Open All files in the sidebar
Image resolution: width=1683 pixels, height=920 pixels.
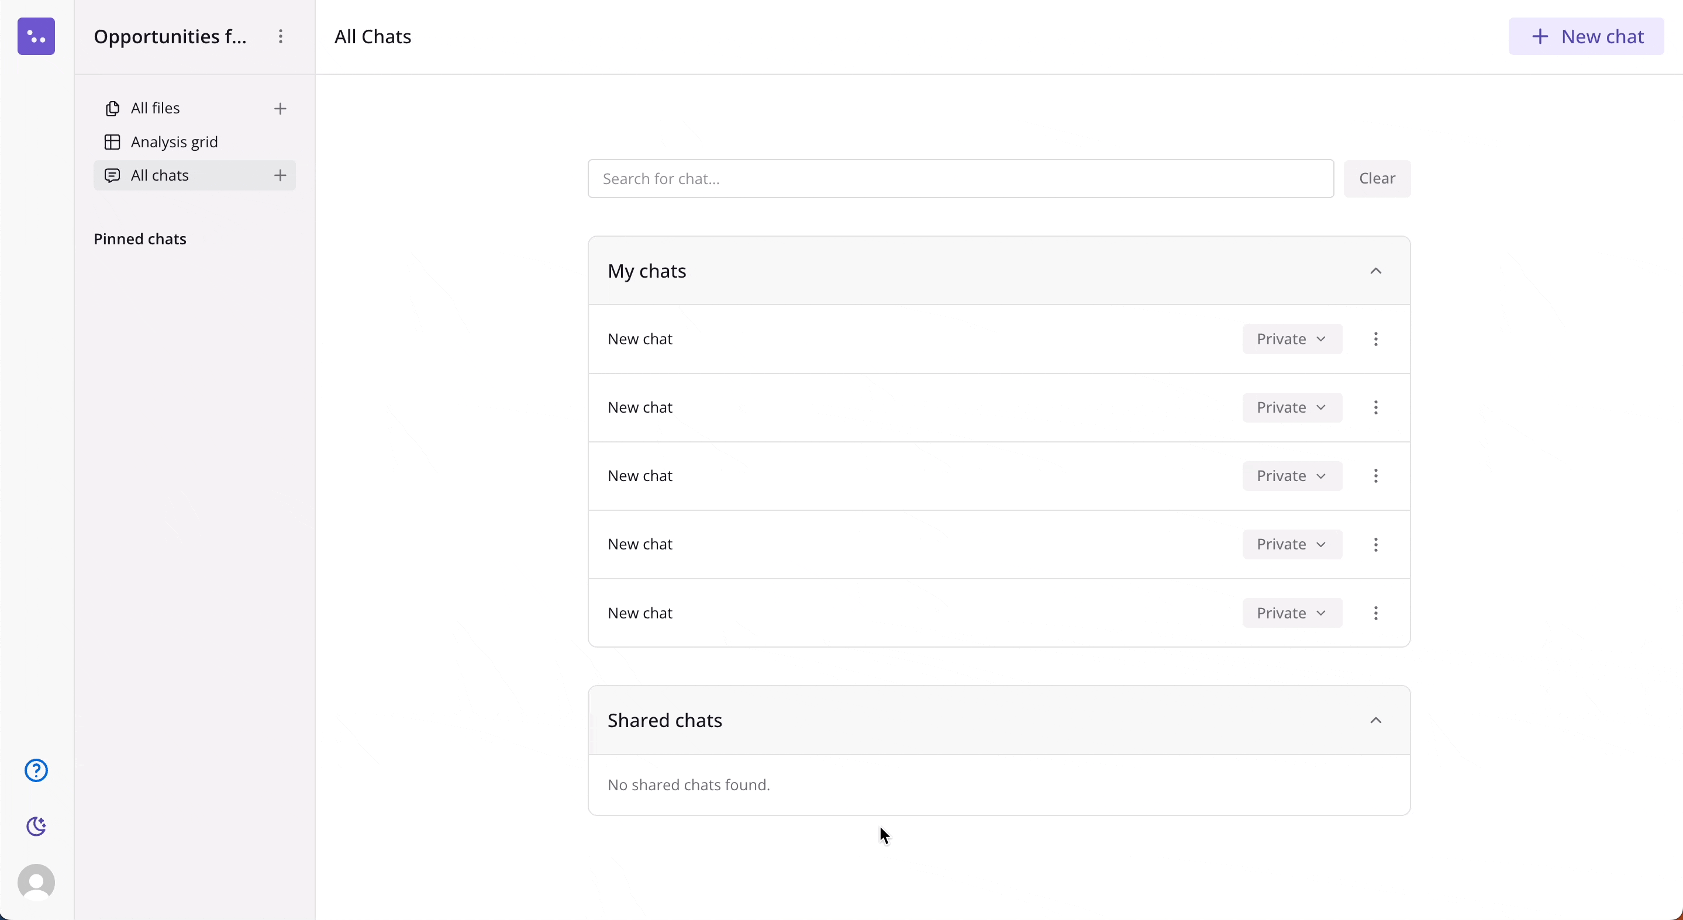pyautogui.click(x=155, y=108)
